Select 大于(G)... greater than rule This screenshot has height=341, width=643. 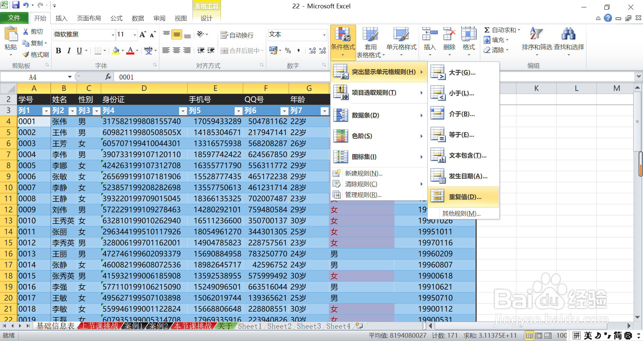pos(463,73)
